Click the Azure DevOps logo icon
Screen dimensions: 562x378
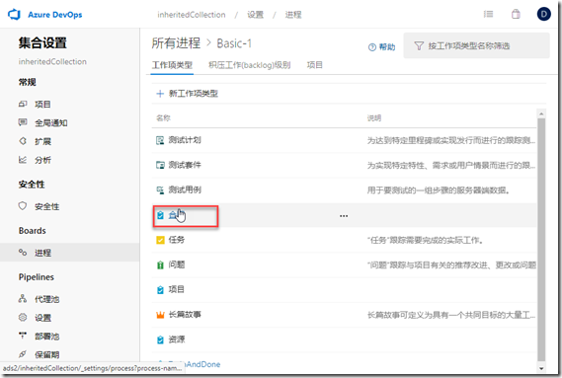[x=15, y=15]
